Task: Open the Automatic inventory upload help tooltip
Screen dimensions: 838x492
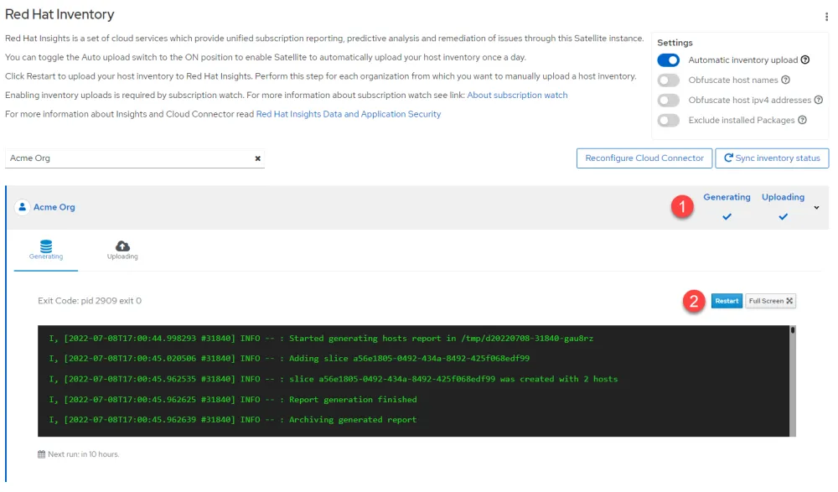Action: click(804, 60)
